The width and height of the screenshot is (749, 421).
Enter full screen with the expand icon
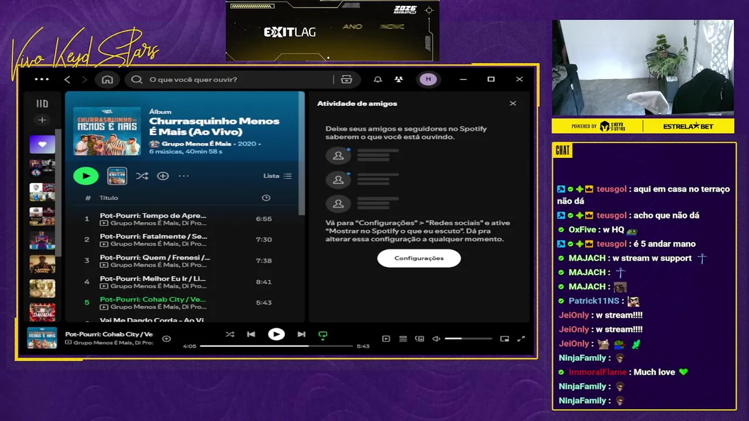click(521, 339)
